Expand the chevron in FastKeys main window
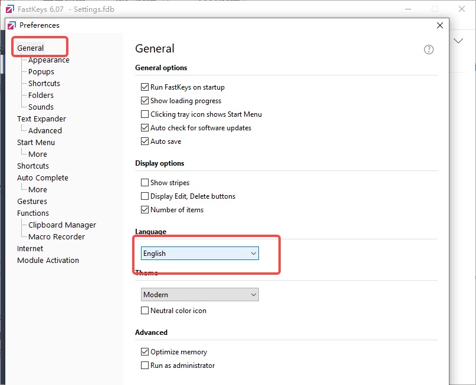 point(458,41)
